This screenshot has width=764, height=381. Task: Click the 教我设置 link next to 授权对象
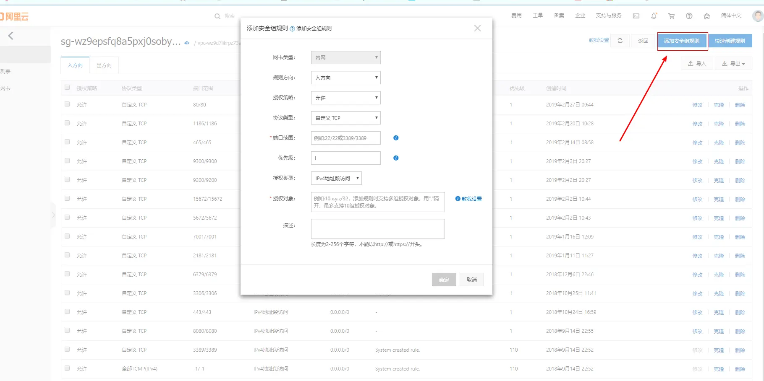tap(471, 199)
